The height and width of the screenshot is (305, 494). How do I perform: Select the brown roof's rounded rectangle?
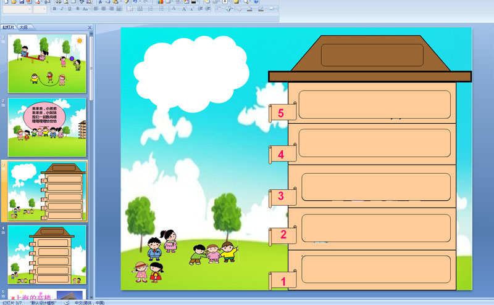372,55
